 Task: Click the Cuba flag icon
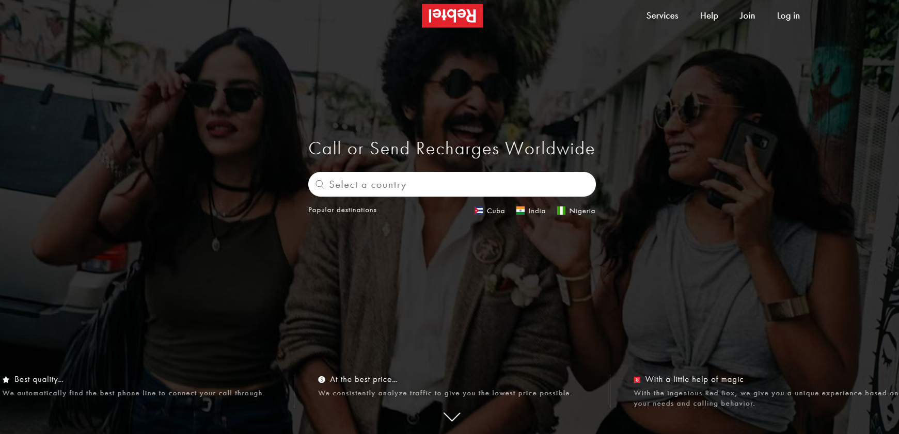coord(479,211)
